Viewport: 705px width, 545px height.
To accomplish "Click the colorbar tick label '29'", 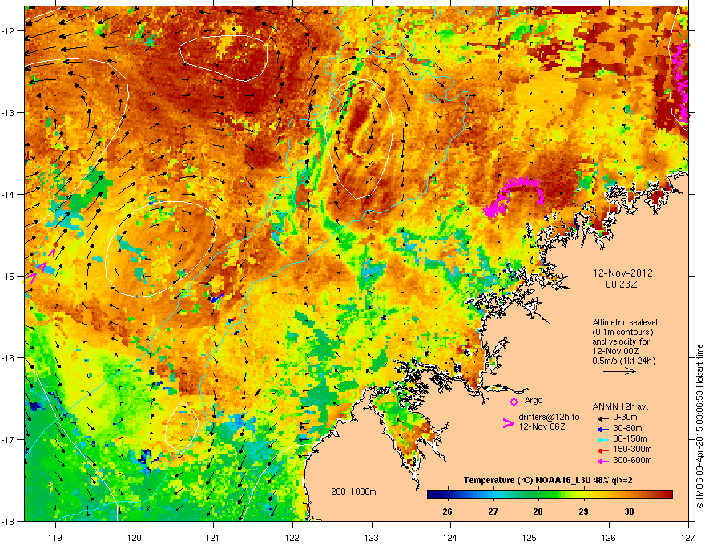I will click(583, 511).
